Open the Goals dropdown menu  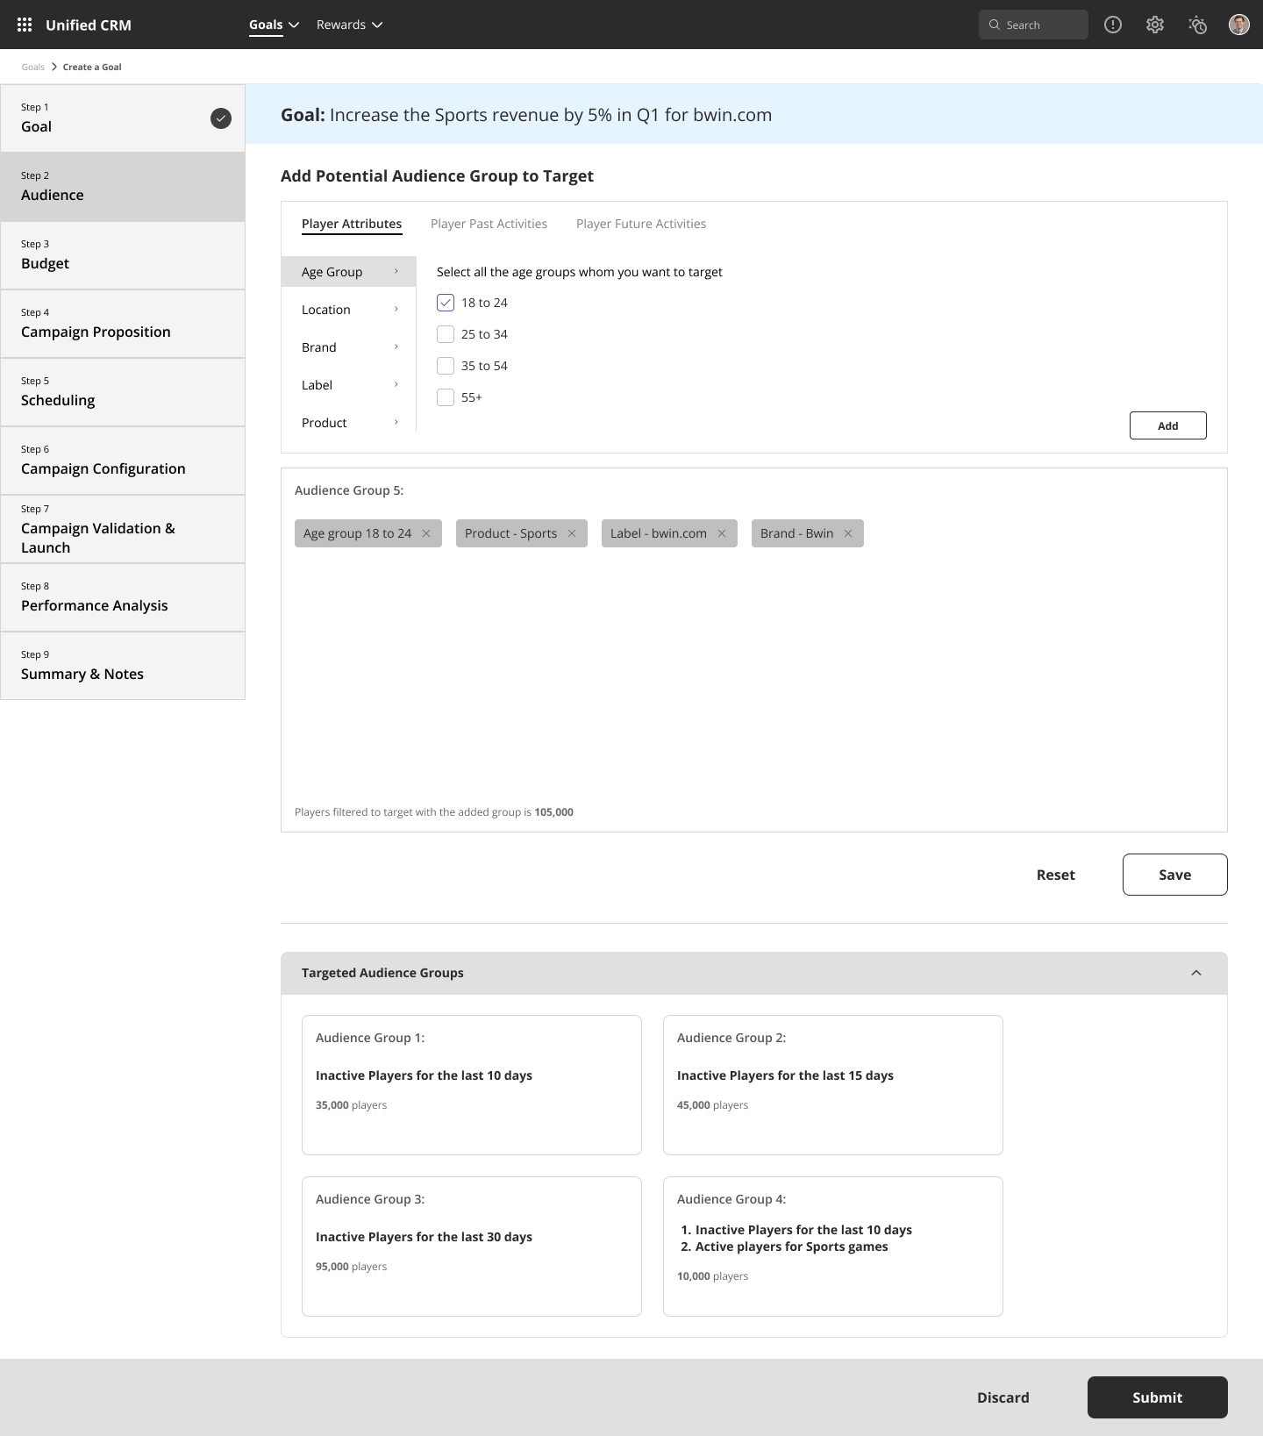pyautogui.click(x=274, y=25)
